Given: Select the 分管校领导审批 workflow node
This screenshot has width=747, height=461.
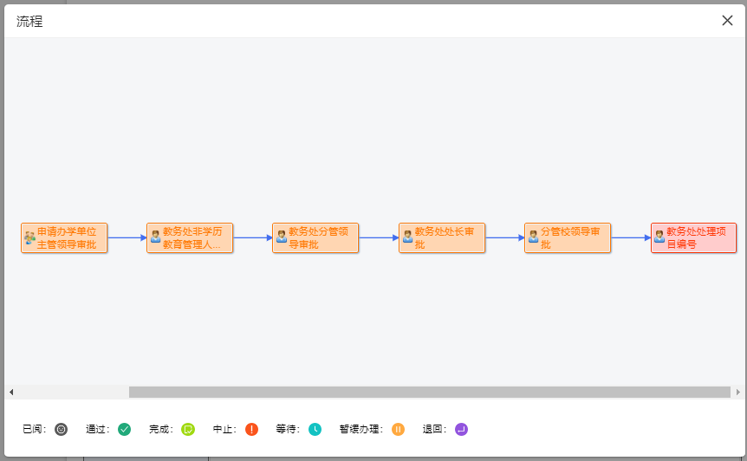Looking at the screenshot, I should (x=568, y=237).
